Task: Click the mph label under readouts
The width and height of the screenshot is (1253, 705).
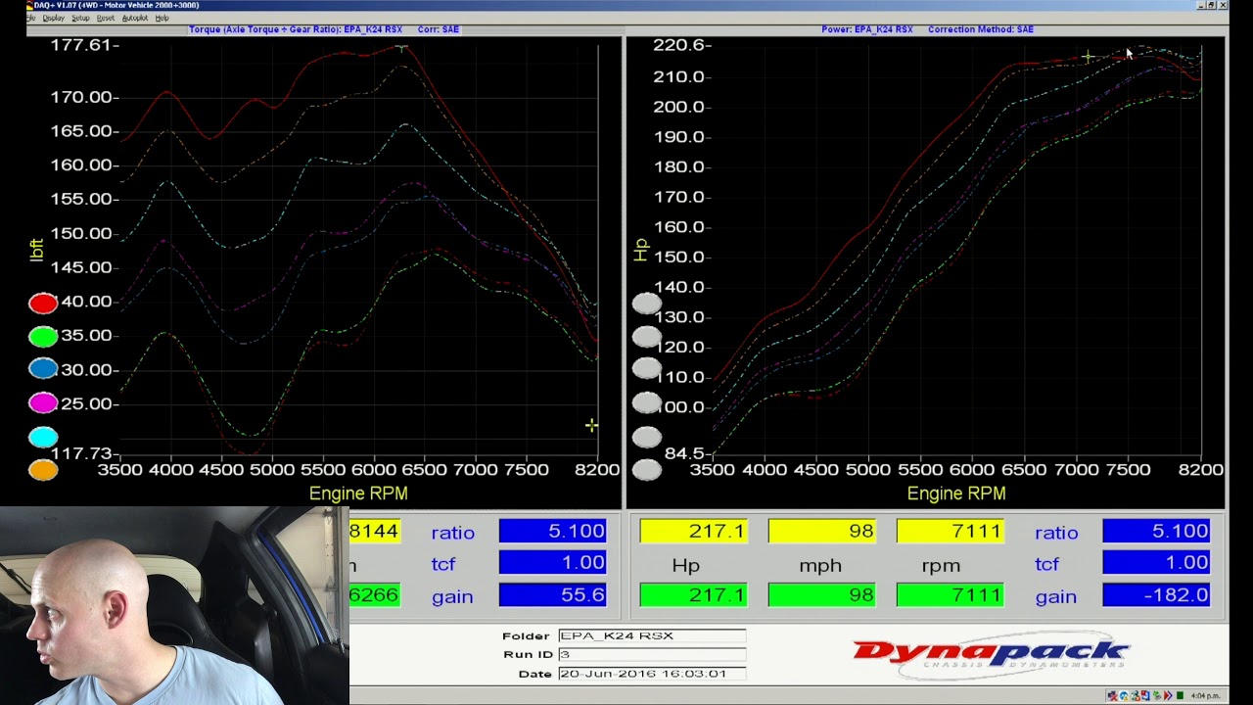Action: coord(820,565)
